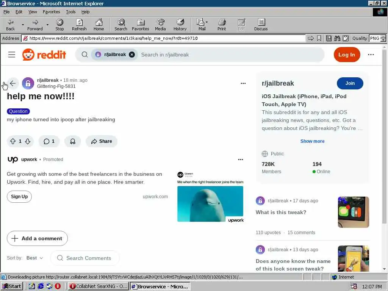The image size is (388, 291).
Task: Launch Internet Explorer from quick launch
Action: click(41, 286)
